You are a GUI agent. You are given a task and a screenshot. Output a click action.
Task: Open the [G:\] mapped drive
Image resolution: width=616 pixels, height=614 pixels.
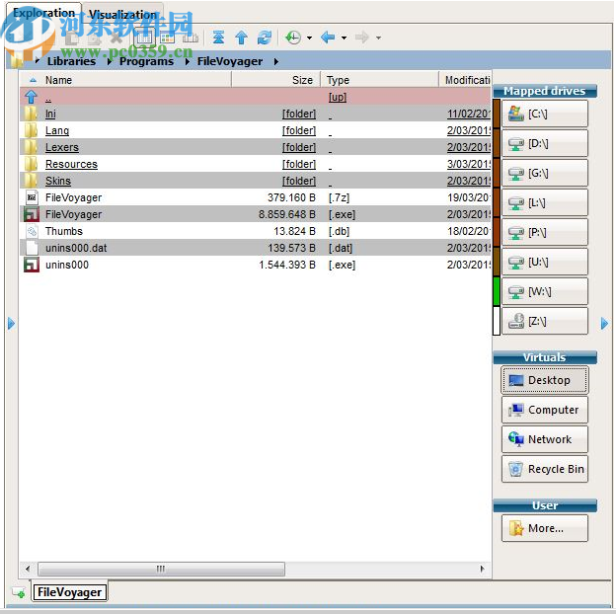(x=545, y=173)
